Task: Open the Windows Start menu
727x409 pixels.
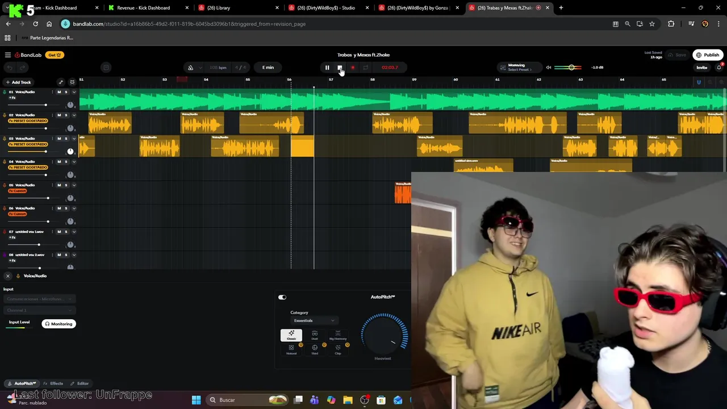Action: [x=196, y=400]
